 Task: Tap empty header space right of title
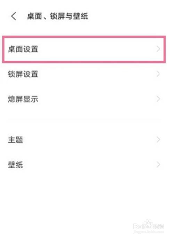click(x=129, y=16)
